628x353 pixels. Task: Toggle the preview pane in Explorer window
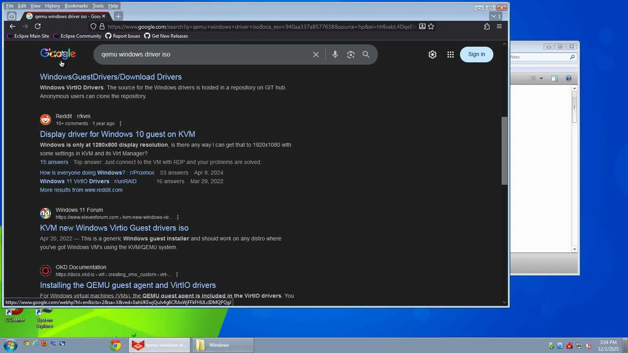555,78
